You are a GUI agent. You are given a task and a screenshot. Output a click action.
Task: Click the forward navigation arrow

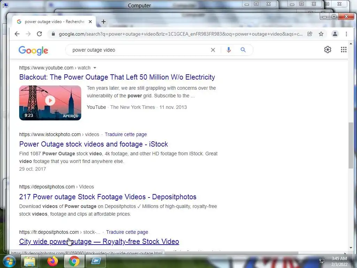point(28,34)
